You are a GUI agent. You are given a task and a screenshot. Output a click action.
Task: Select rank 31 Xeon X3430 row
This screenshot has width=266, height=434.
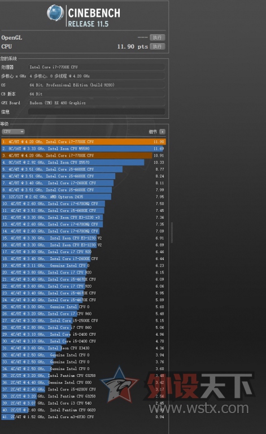(x=84, y=348)
